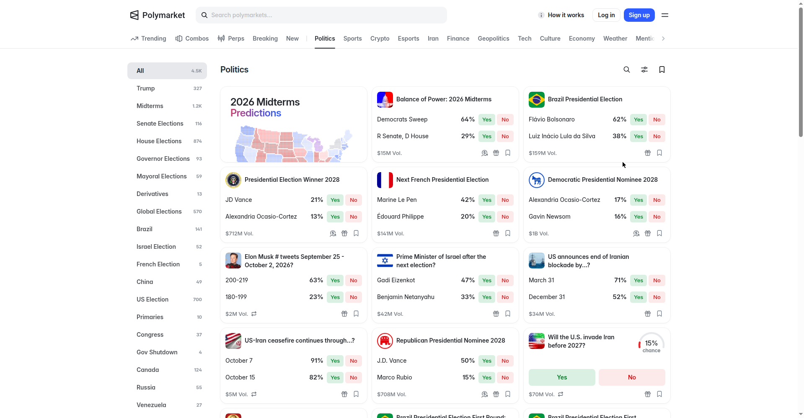This screenshot has height=418, width=804.
Task: Expand more categories with the right chevron
Action: tap(663, 39)
